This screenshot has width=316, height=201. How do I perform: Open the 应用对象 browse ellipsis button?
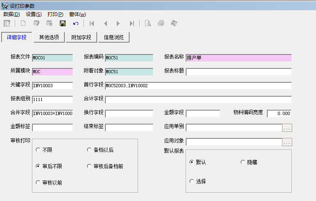[x=287, y=142]
